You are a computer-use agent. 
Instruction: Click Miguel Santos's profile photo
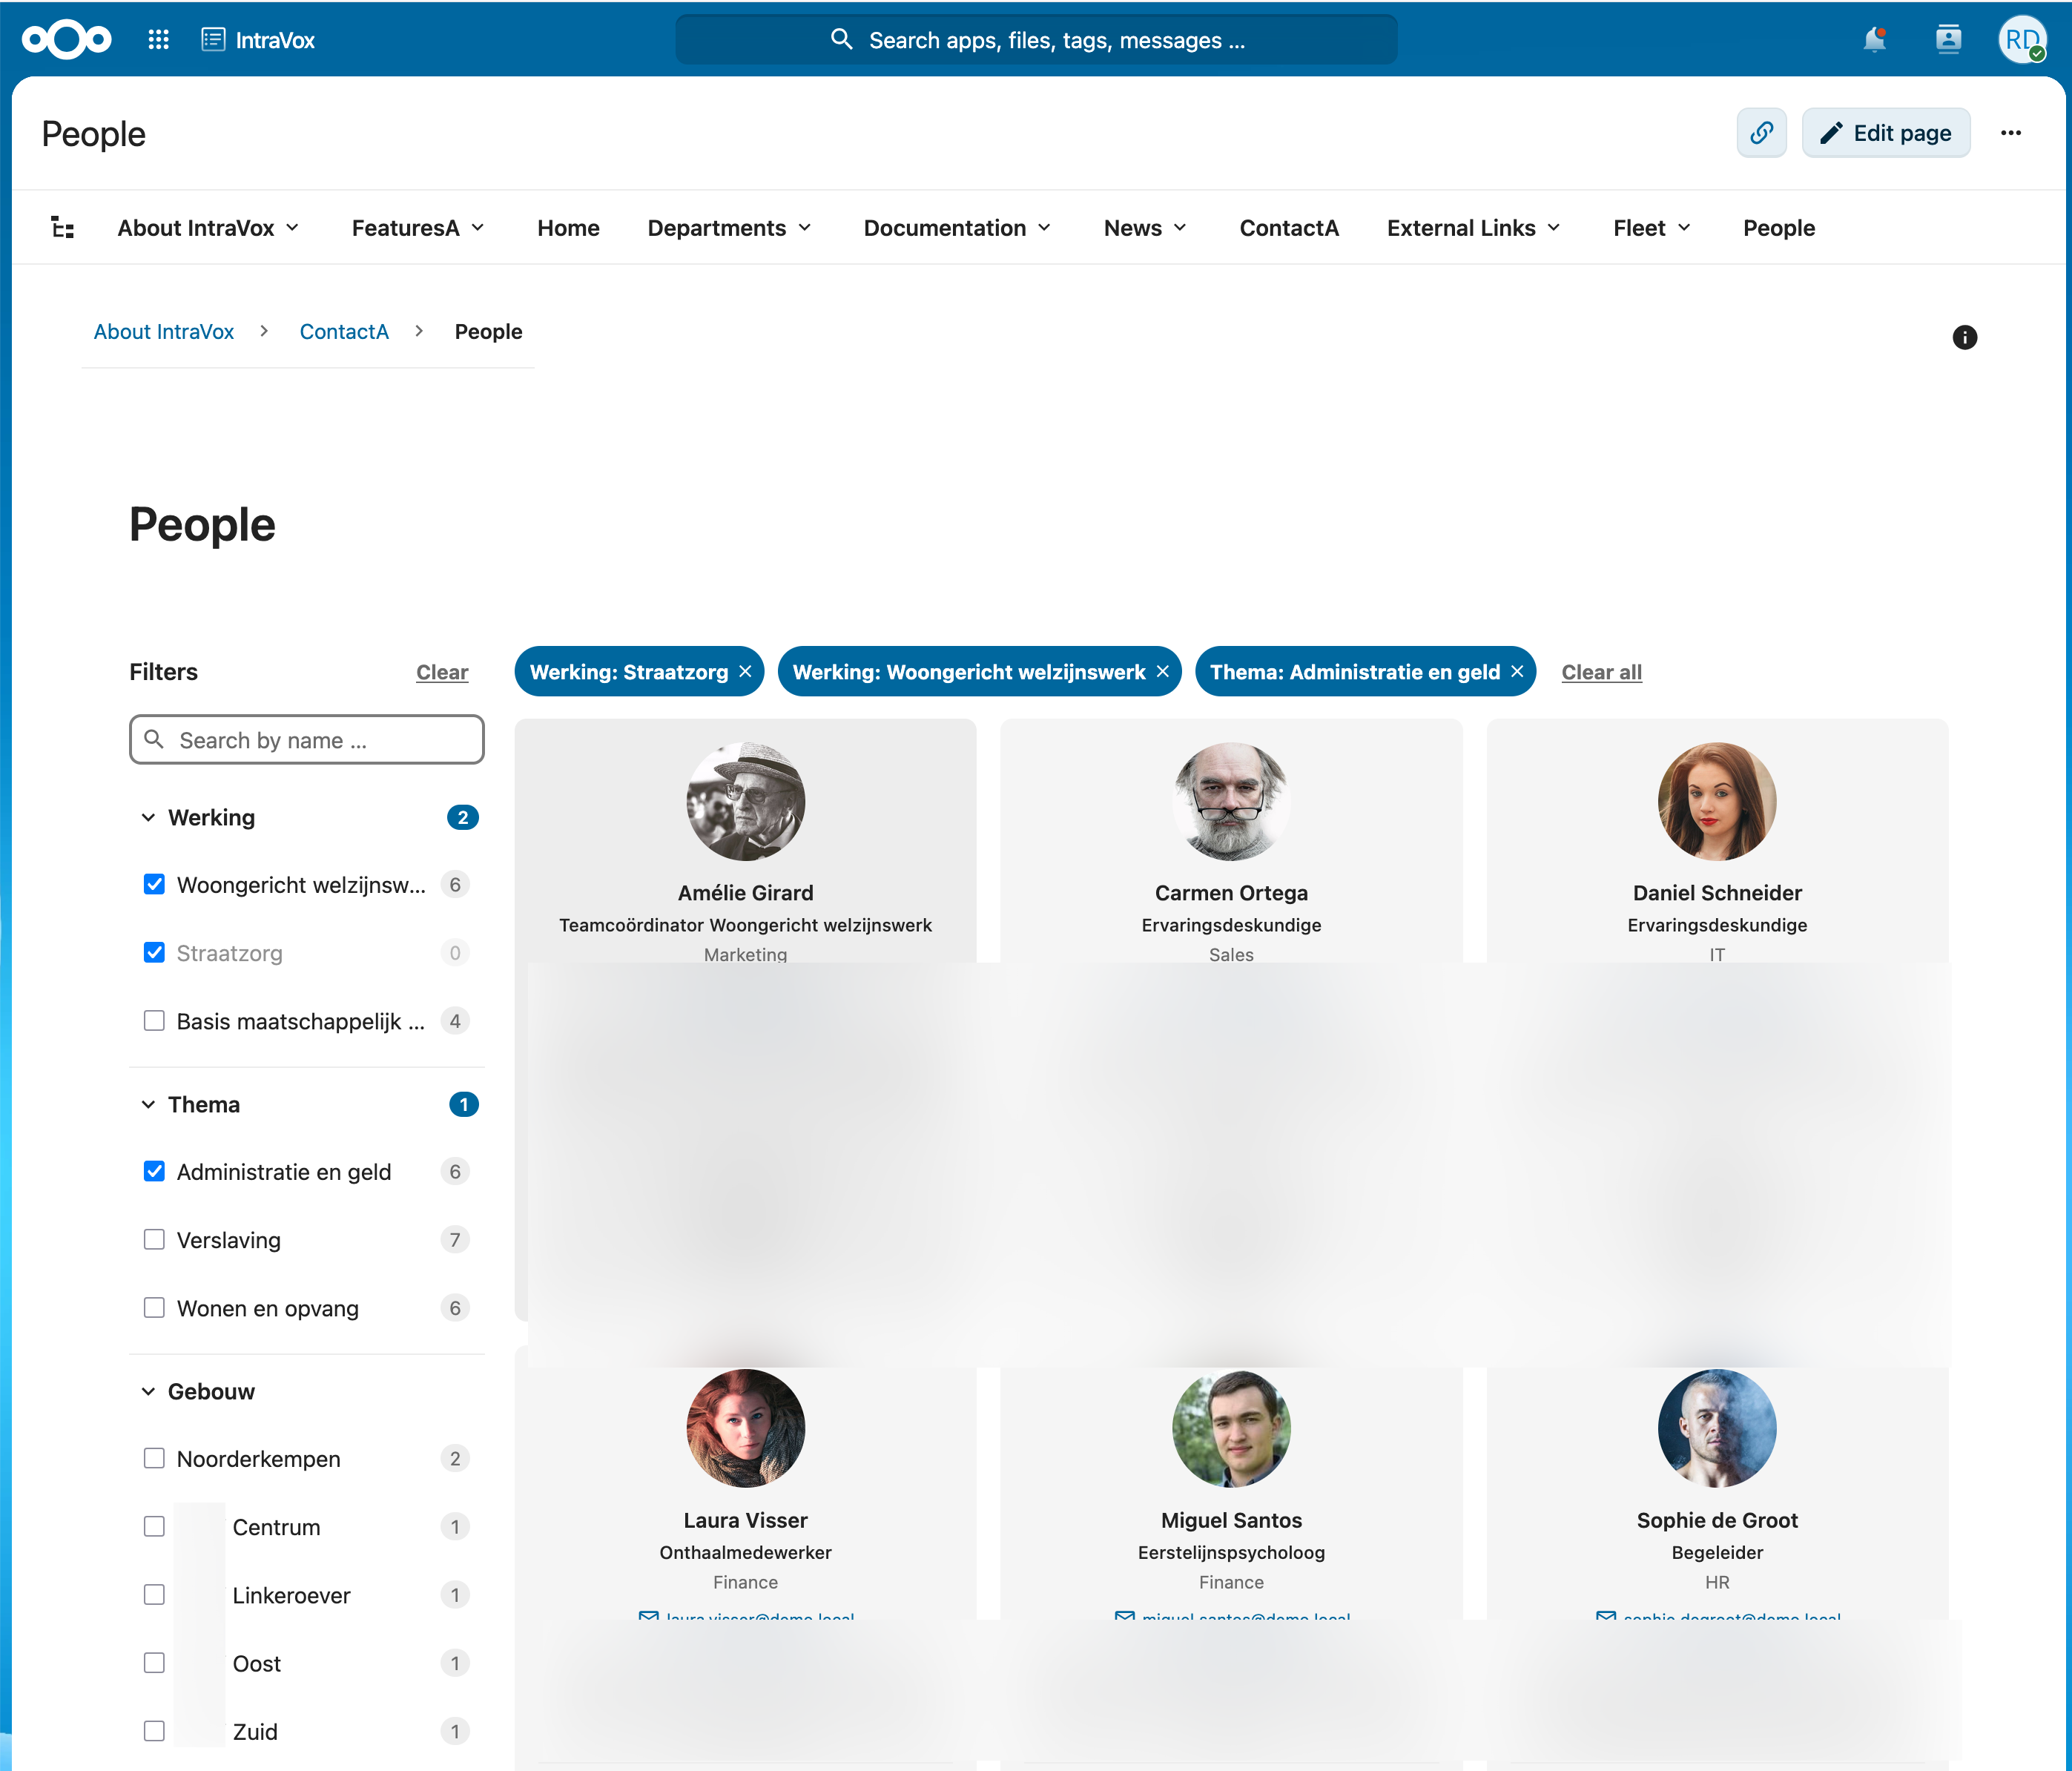click(1231, 1428)
